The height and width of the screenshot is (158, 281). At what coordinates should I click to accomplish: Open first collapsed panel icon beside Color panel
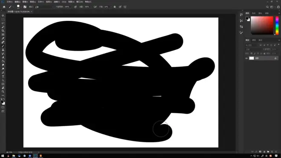[x=241, y=15]
